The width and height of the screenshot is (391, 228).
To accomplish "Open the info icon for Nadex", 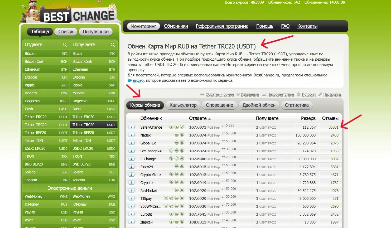I will [x=132, y=135].
